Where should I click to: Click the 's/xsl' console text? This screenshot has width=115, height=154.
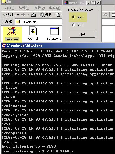point(7,124)
